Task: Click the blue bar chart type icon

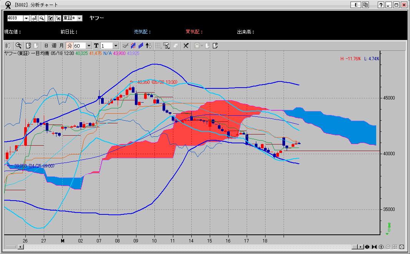Action: point(141,46)
